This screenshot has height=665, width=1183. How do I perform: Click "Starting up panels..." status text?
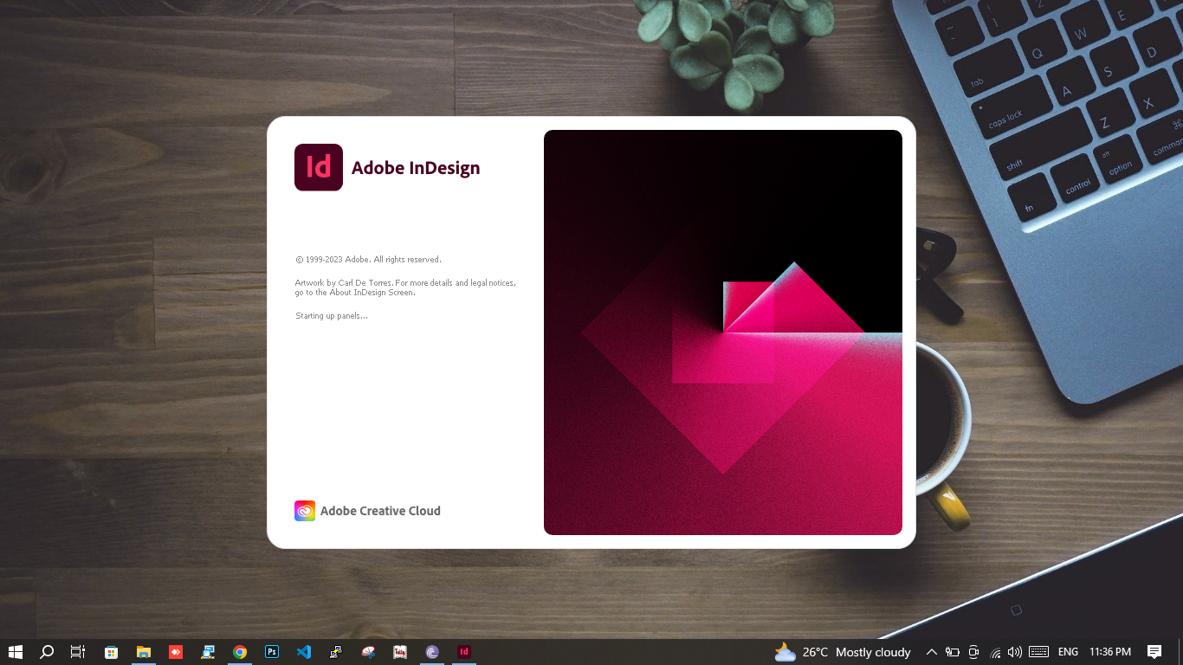(332, 316)
